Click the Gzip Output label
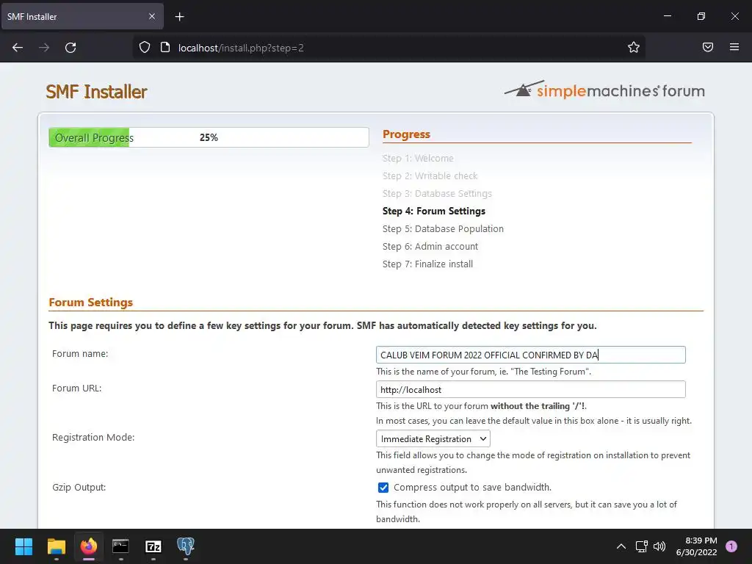Screen dimensions: 752x564 (x=79, y=488)
